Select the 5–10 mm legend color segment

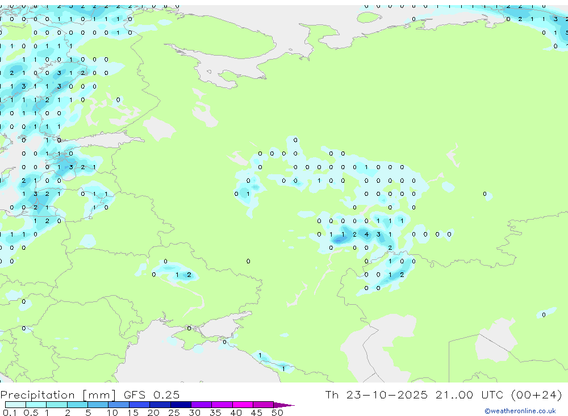[x=98, y=405]
